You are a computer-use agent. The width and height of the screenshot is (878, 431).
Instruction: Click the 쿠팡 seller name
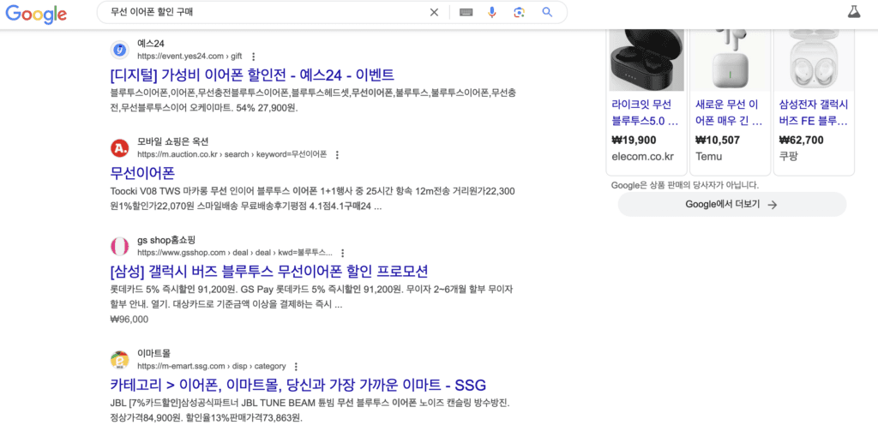(789, 156)
